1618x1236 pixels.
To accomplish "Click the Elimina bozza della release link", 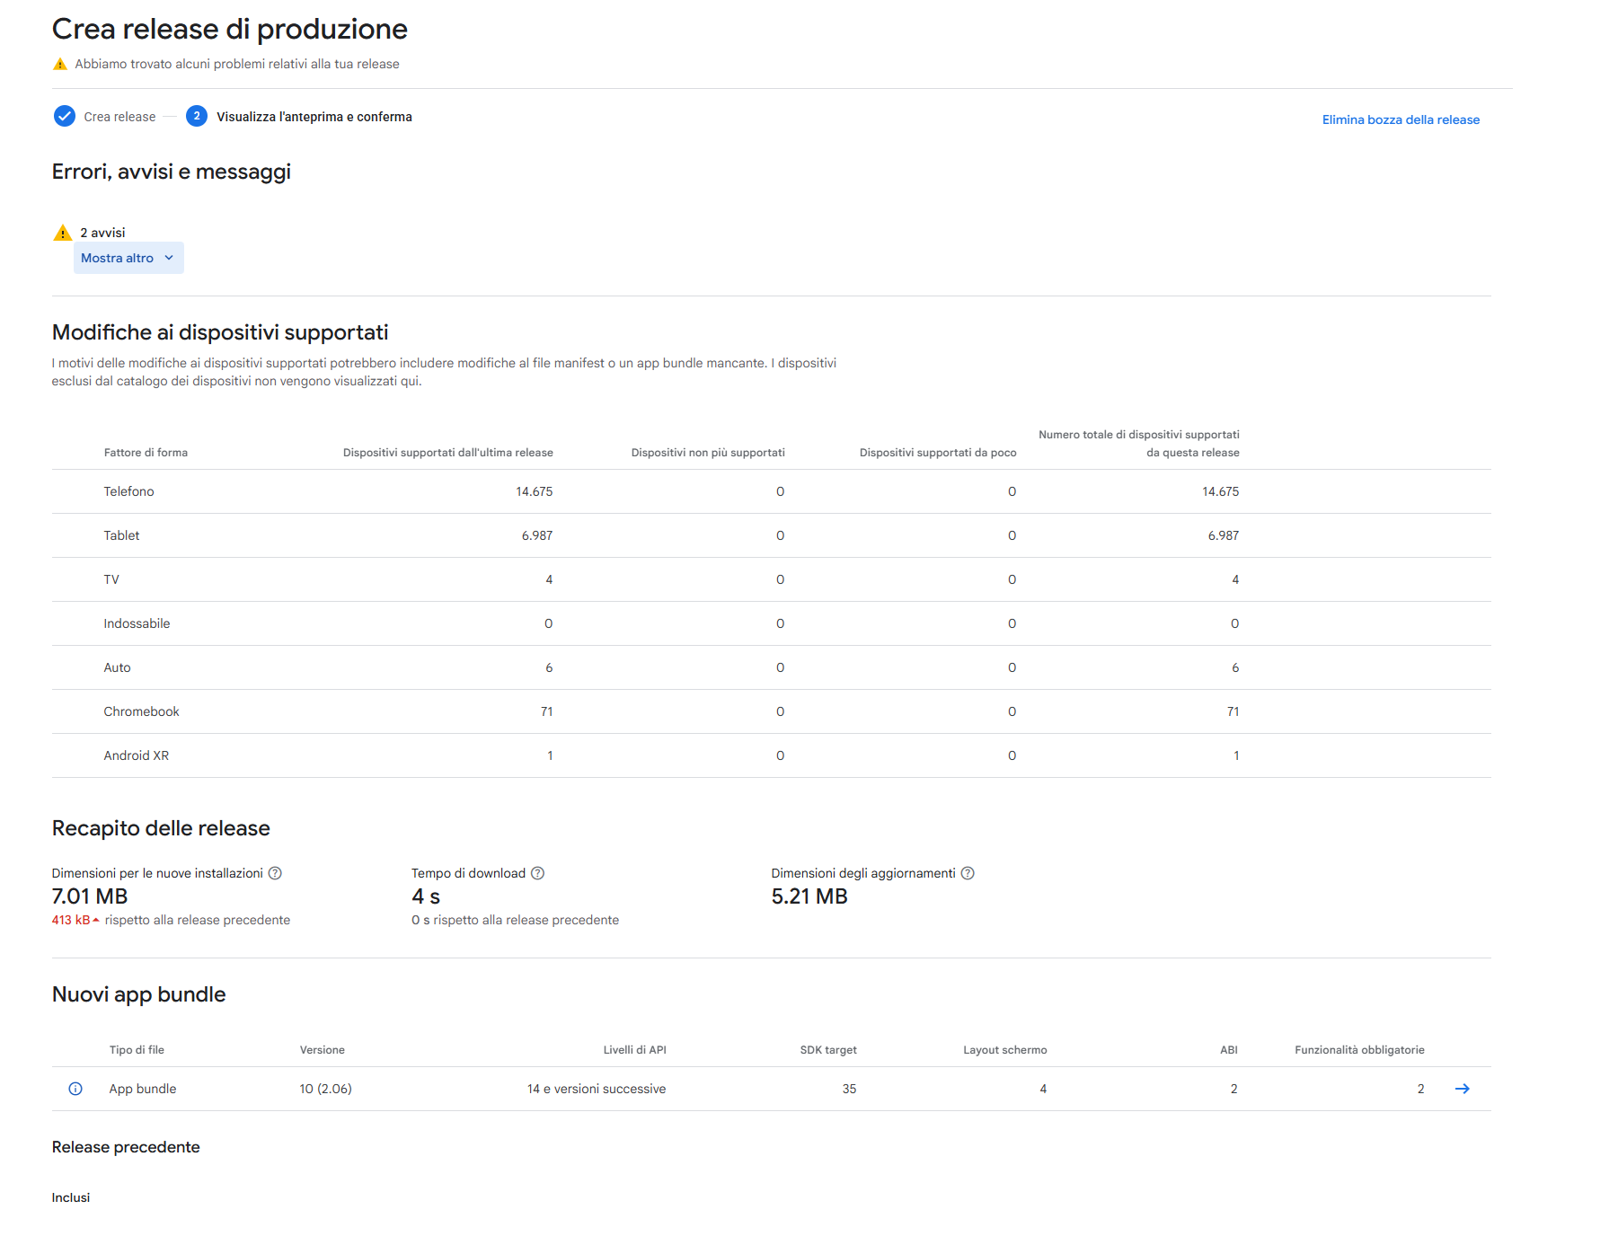I will pyautogui.click(x=1400, y=119).
